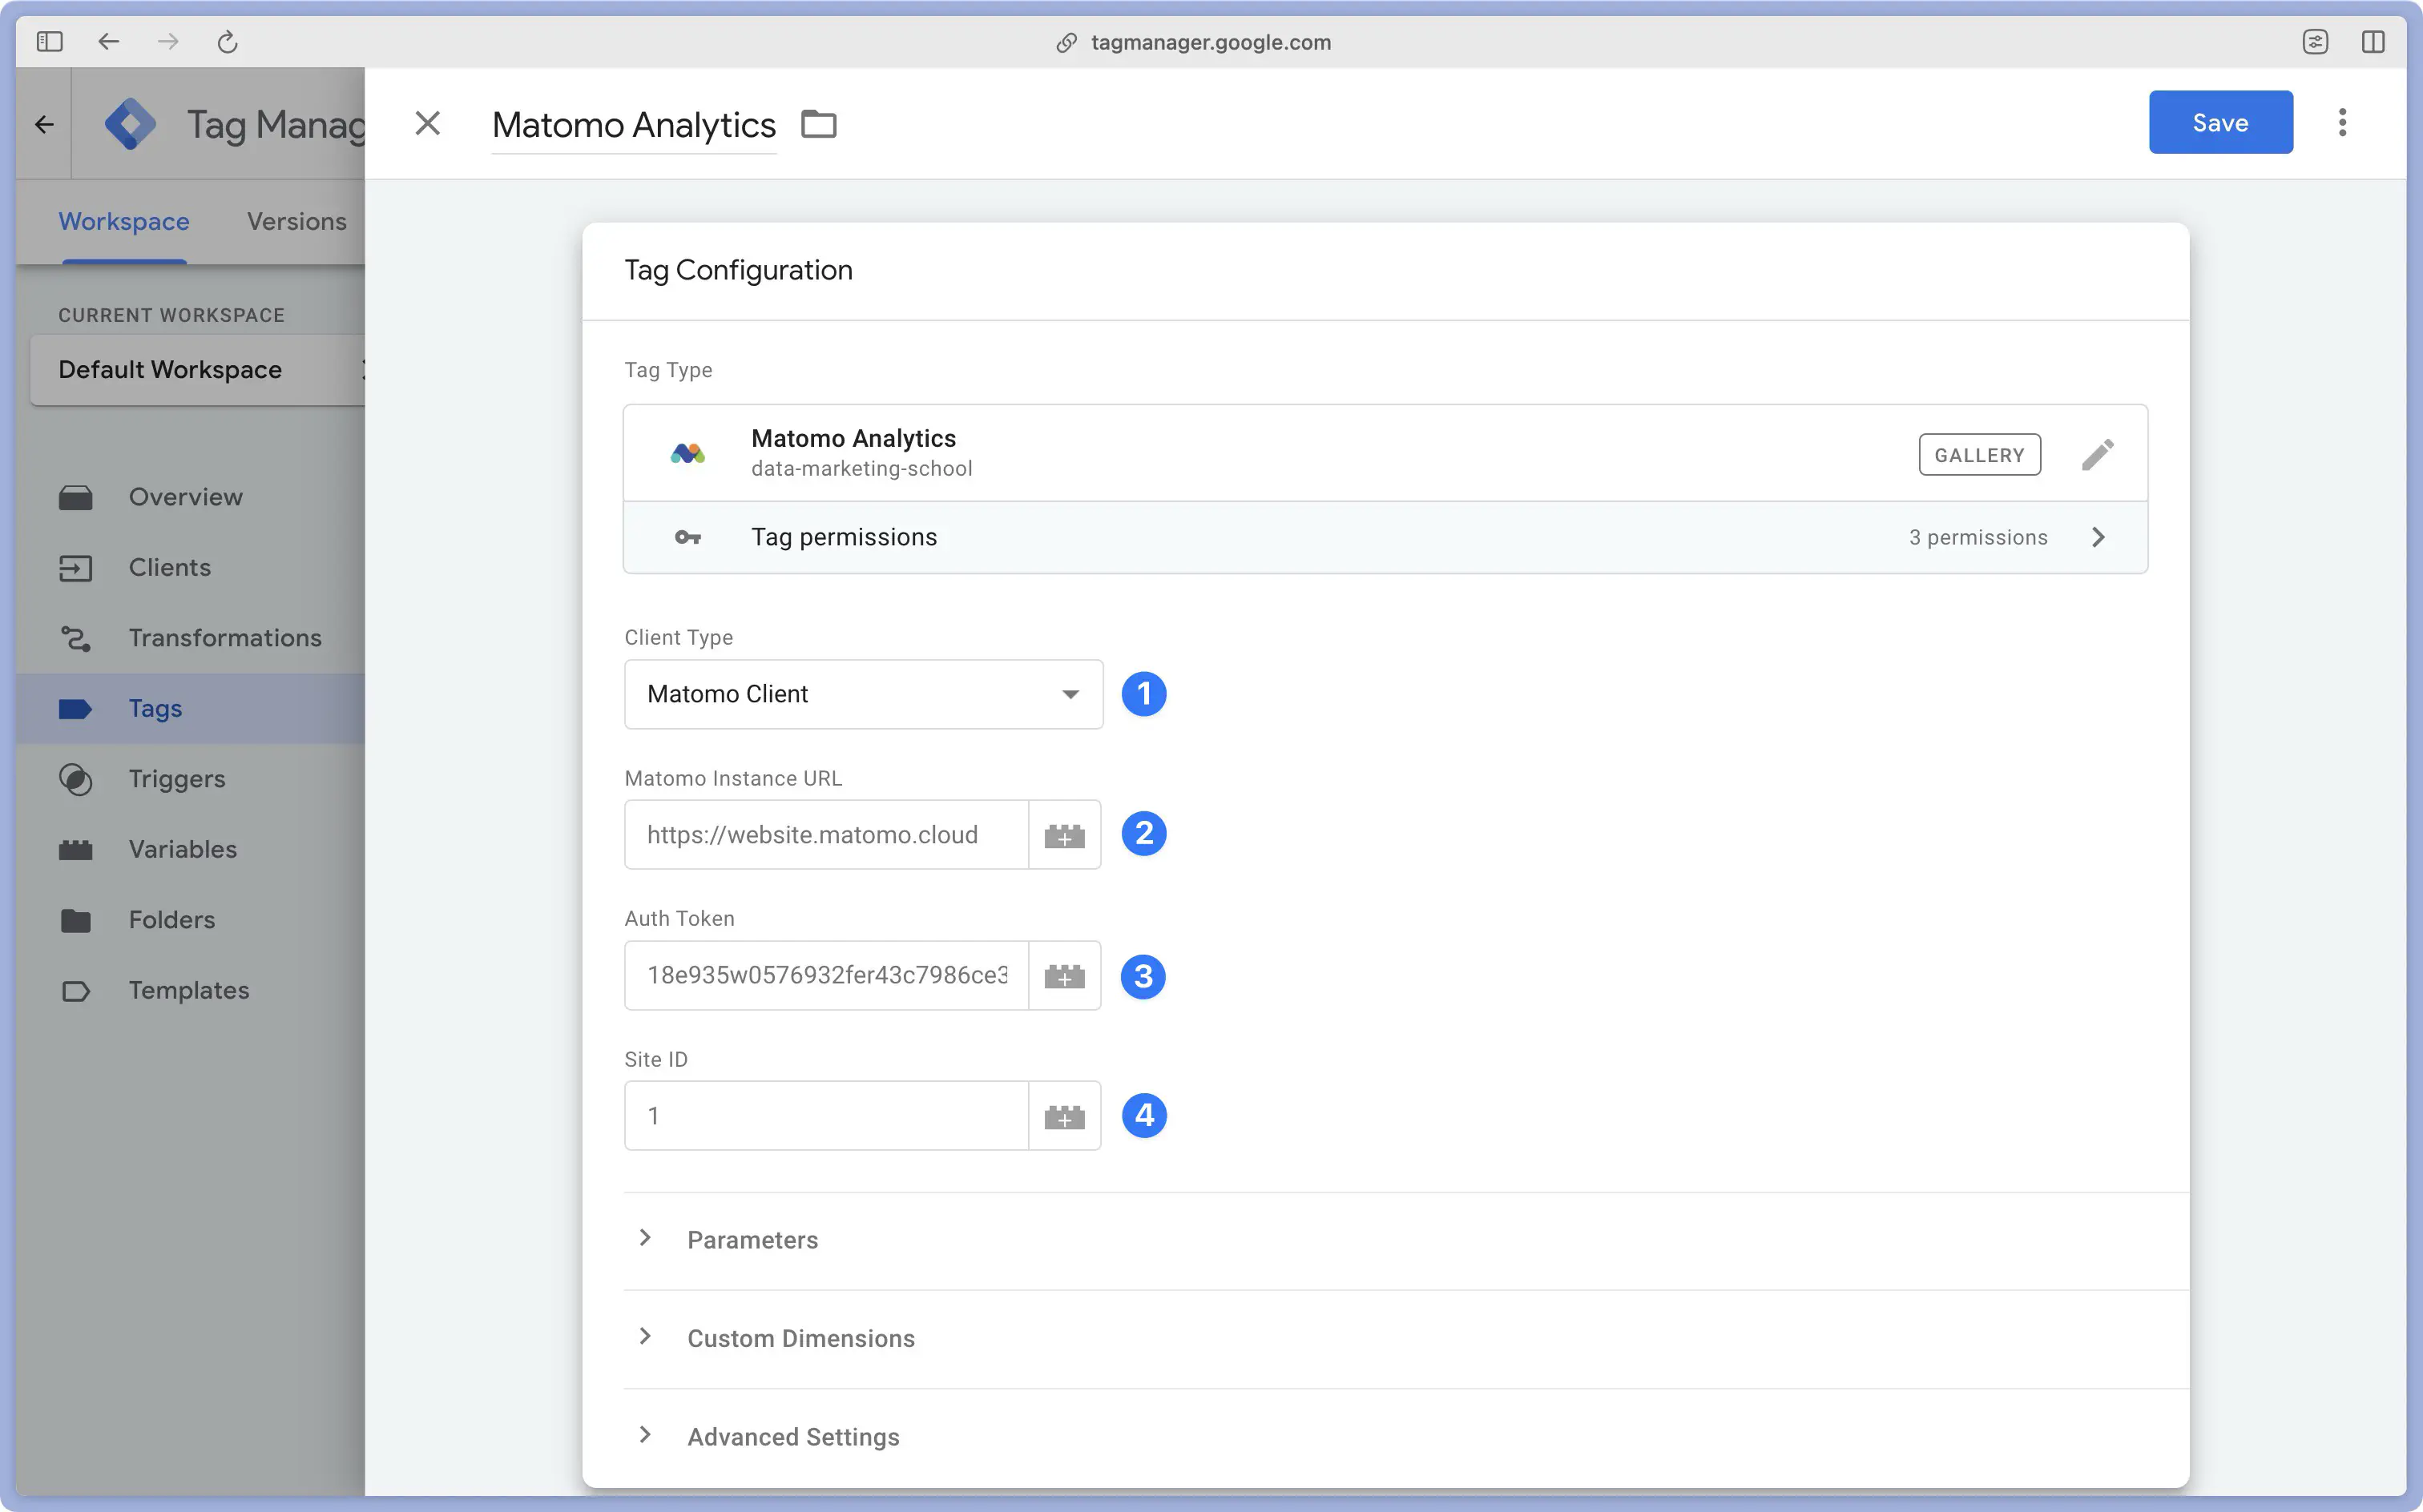Click the key icon for Tag permissions

[687, 538]
